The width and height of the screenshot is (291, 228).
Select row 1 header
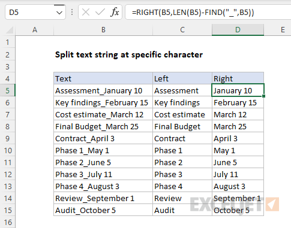click(8, 42)
